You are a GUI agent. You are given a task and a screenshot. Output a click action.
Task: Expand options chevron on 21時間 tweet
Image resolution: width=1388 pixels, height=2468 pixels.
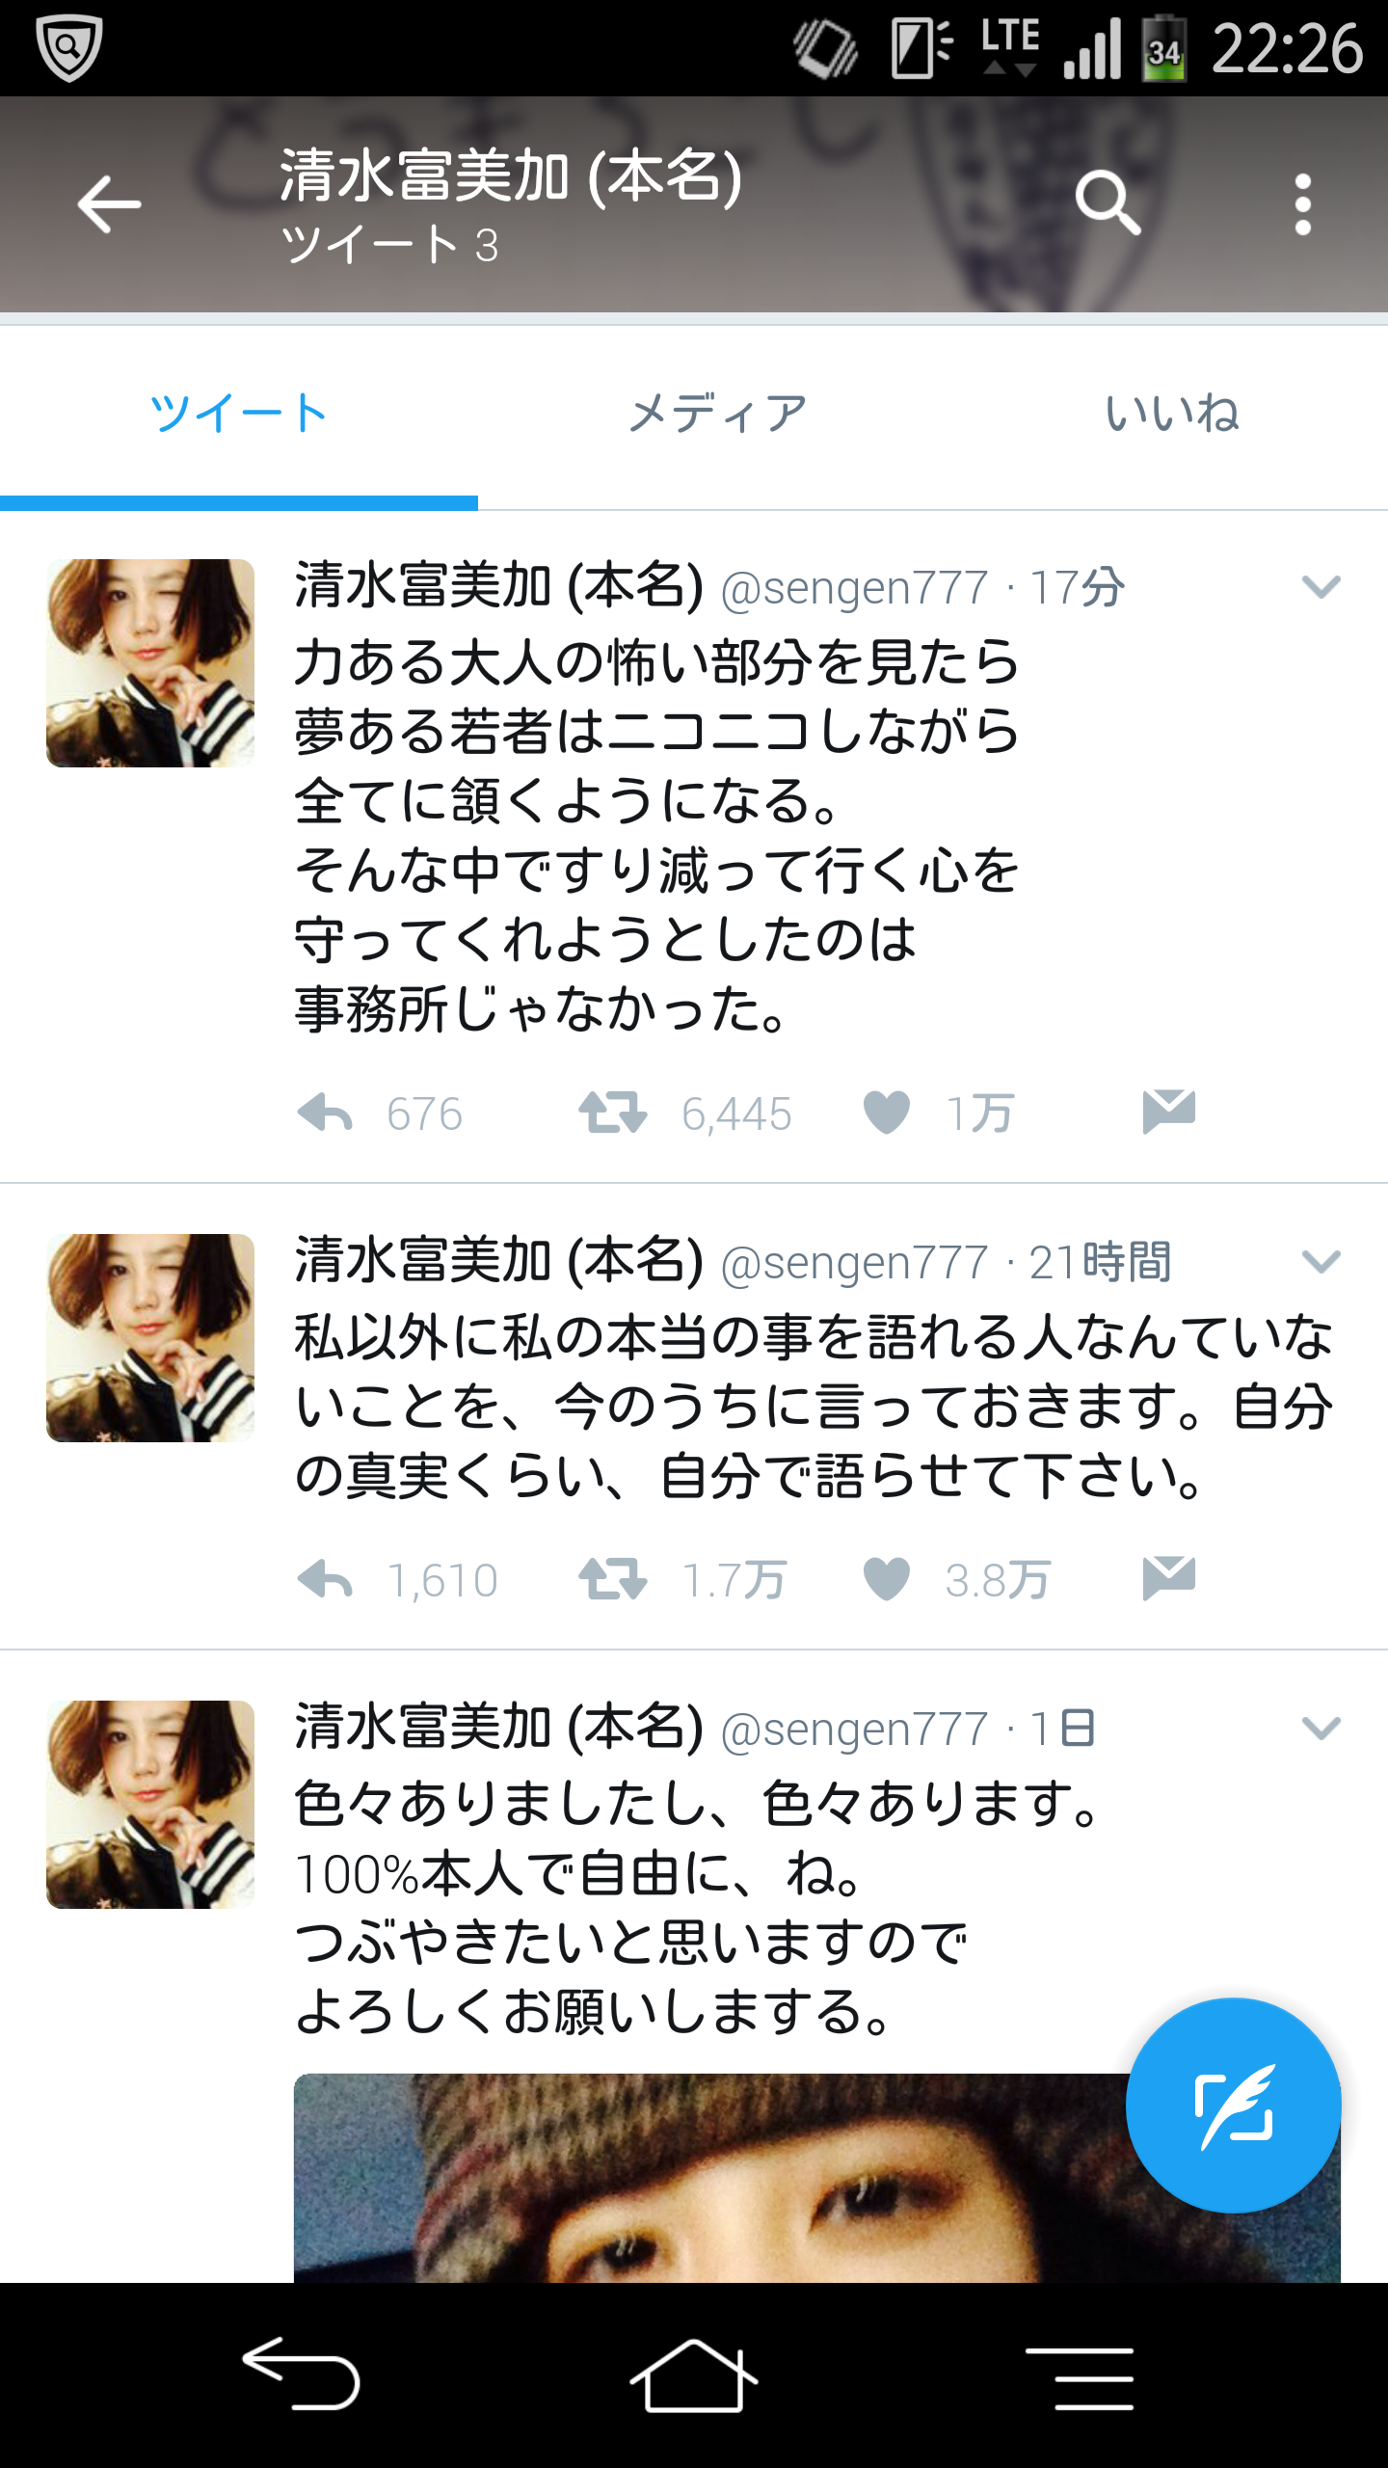[1321, 1261]
